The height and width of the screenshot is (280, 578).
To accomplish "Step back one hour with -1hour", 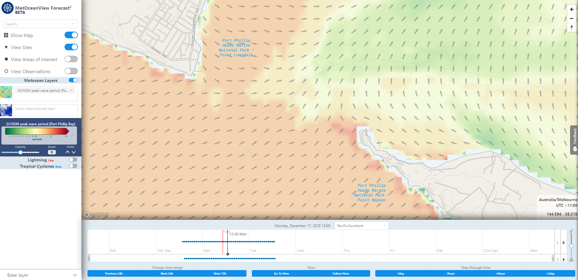I will pyautogui.click(x=450, y=273).
